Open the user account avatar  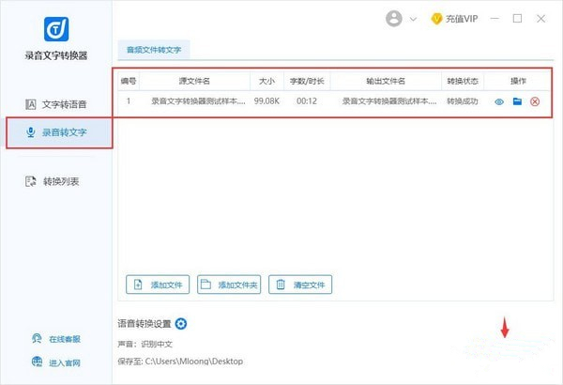(393, 19)
